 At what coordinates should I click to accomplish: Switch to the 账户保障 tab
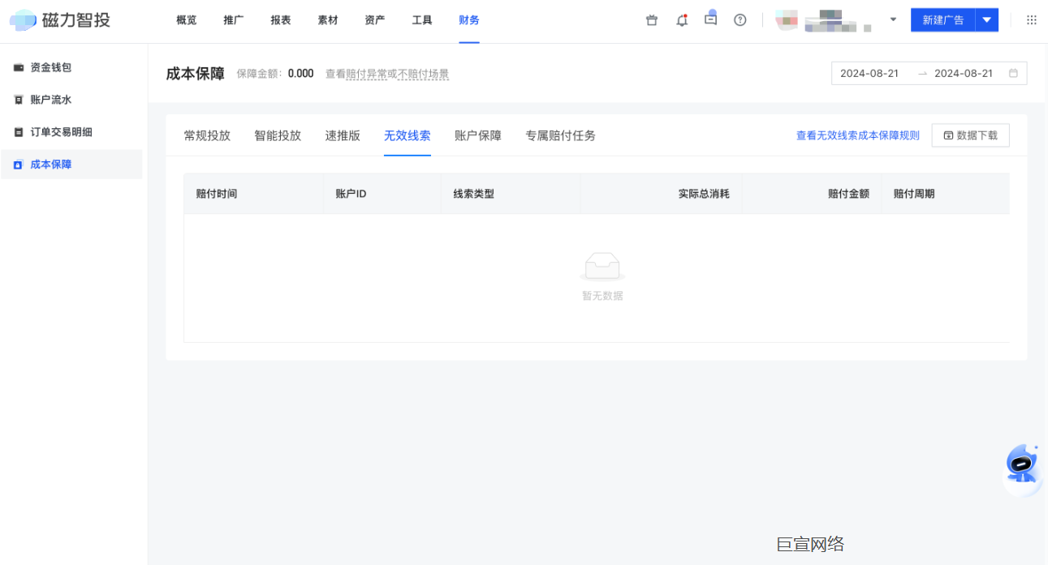point(478,135)
